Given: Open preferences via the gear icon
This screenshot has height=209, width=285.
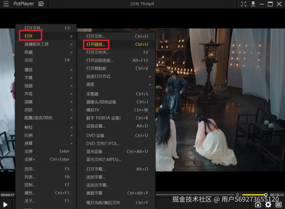Looking at the screenshot, I should coord(268,205).
